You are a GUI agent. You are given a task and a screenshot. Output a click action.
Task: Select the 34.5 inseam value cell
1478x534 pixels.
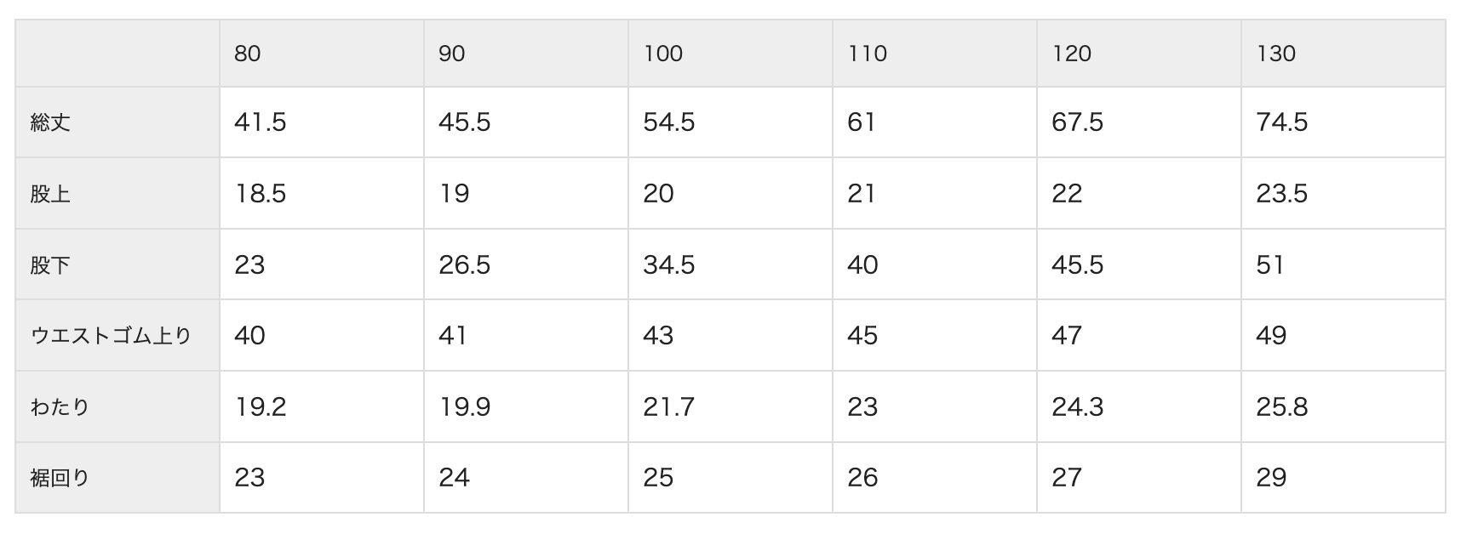pos(669,265)
